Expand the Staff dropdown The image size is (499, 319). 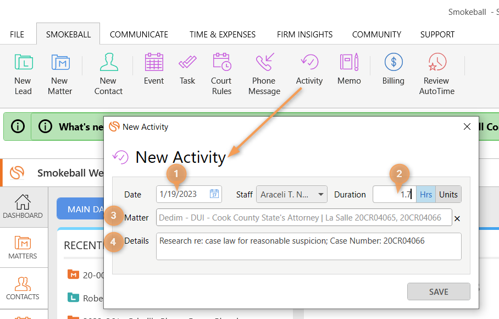pos(321,194)
